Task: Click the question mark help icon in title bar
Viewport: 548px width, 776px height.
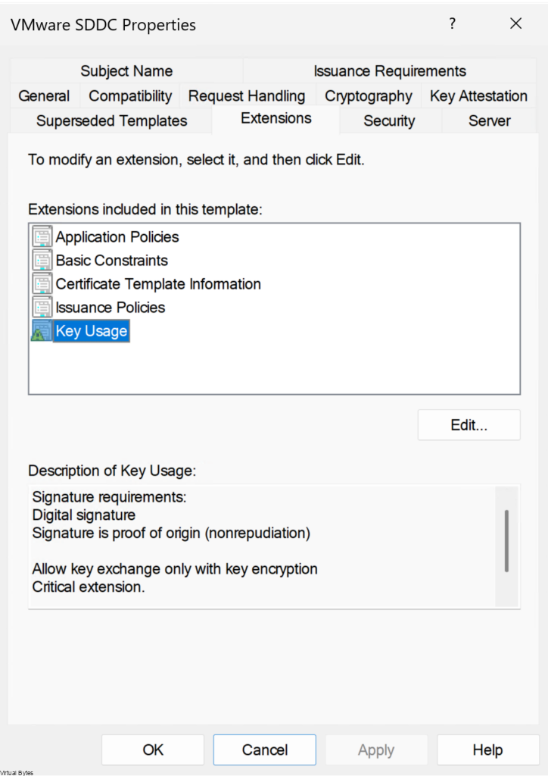Action: click(x=453, y=24)
